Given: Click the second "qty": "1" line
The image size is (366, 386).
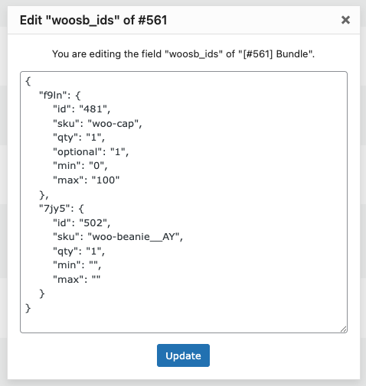Looking at the screenshot, I should (x=79, y=251).
